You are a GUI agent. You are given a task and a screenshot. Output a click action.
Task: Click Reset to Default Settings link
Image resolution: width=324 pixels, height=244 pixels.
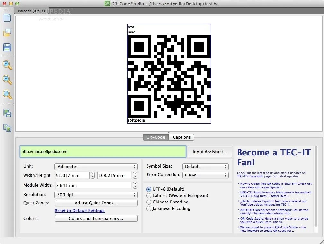tap(80, 211)
